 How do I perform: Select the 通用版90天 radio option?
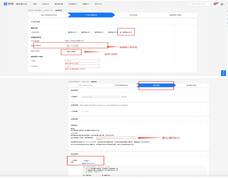(93, 32)
